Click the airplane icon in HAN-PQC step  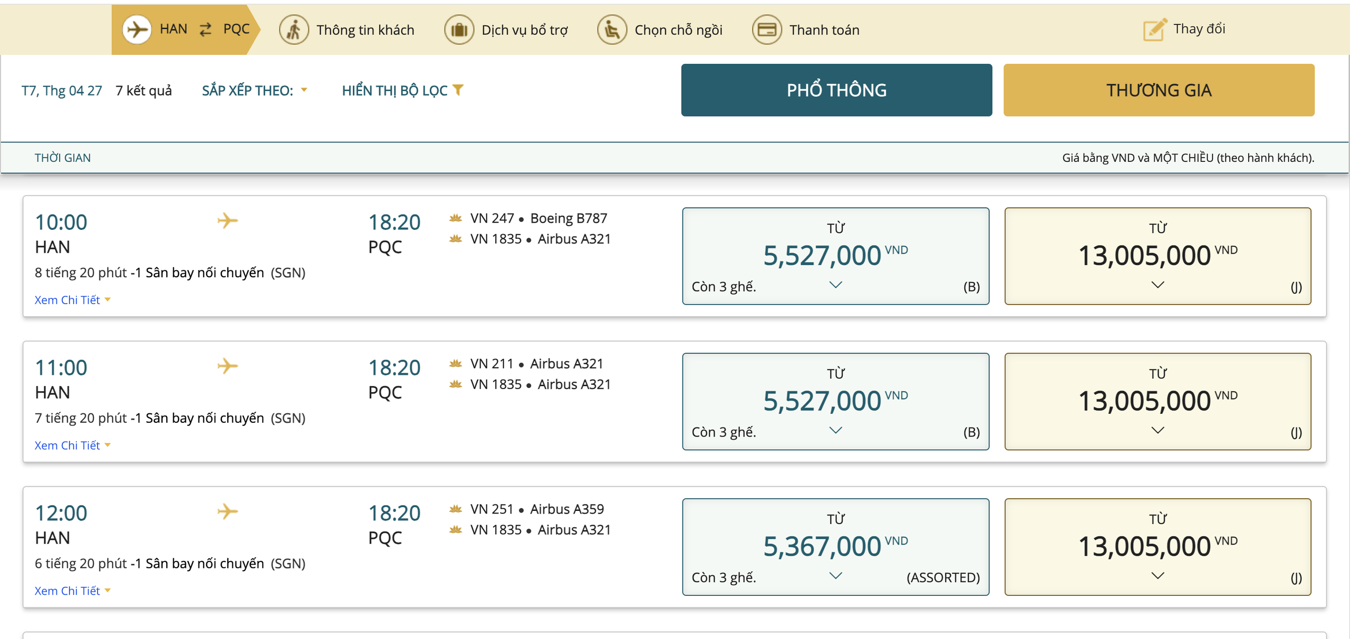click(x=137, y=30)
